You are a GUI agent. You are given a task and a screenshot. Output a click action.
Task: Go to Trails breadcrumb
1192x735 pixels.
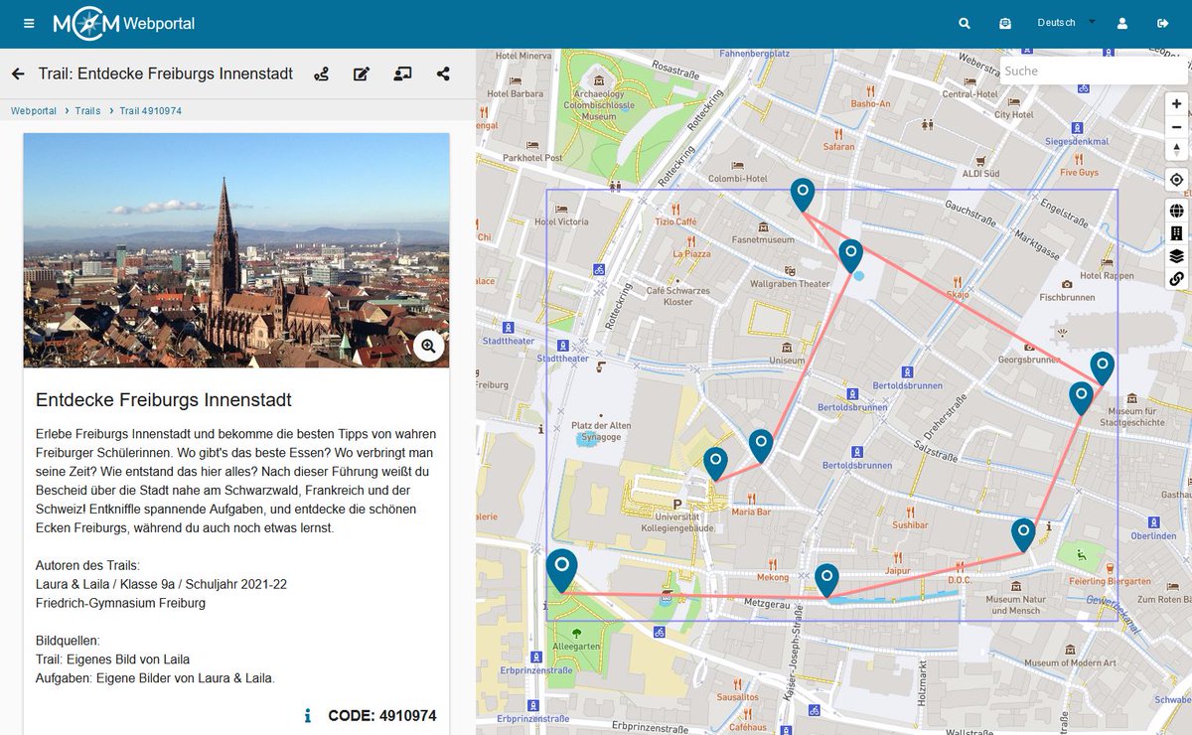[87, 111]
